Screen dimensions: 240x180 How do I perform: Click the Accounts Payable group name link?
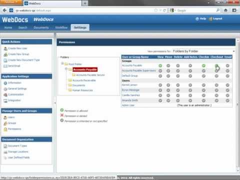pyautogui.click(x=132, y=65)
